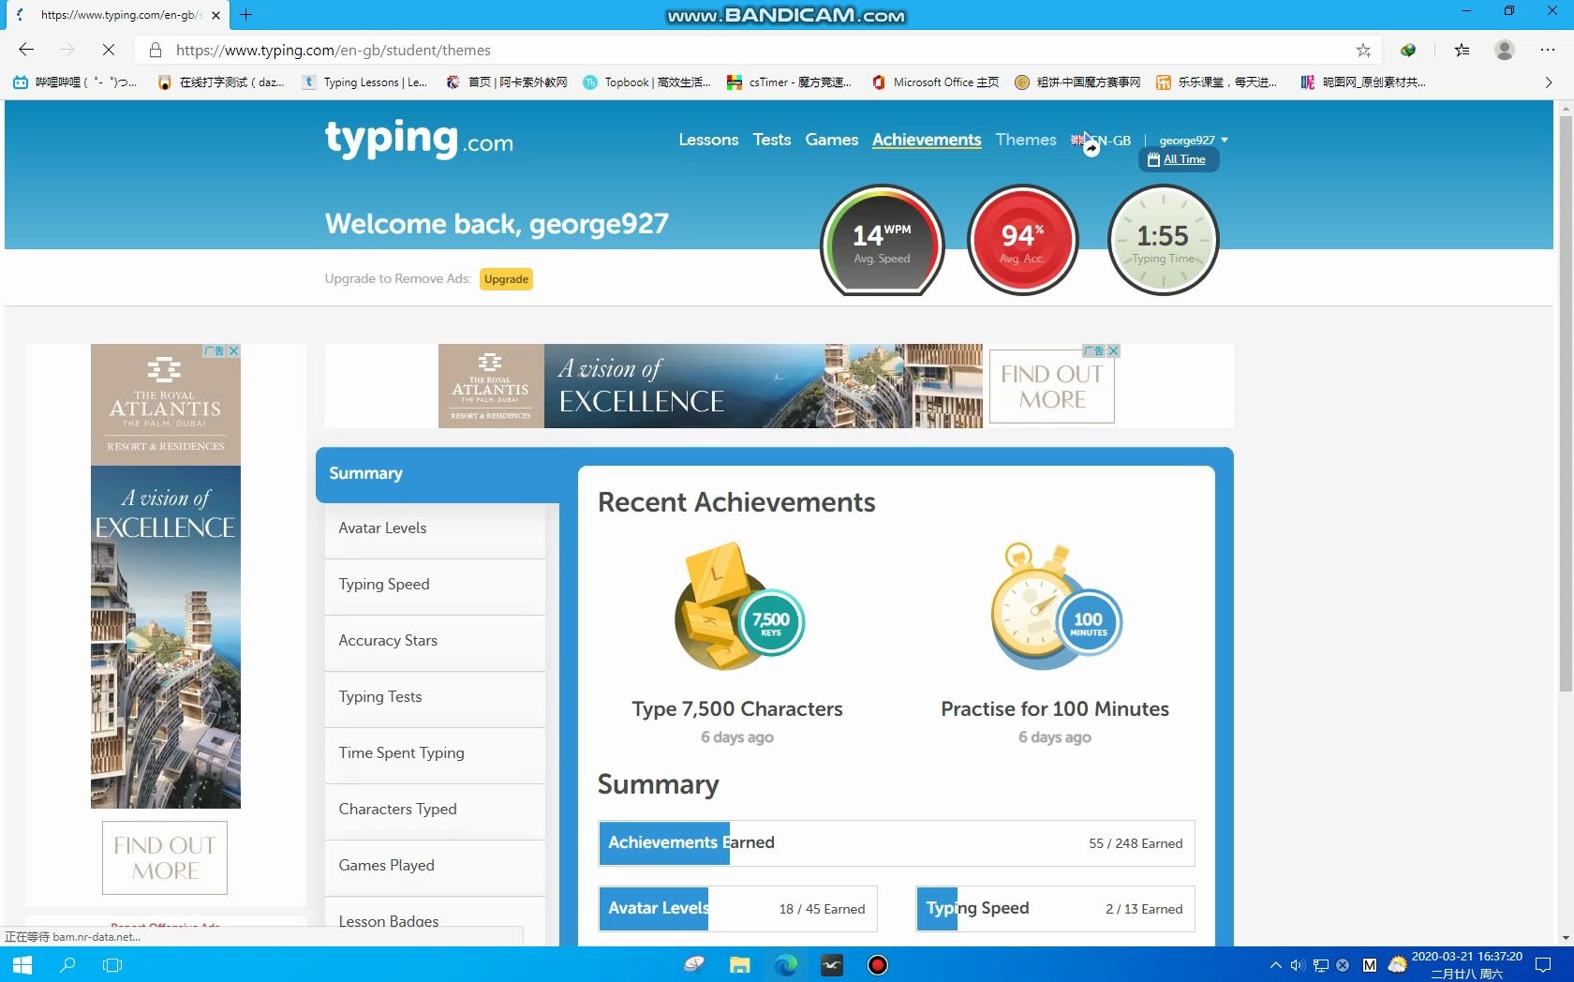Open Characters Typed category

pos(435,810)
